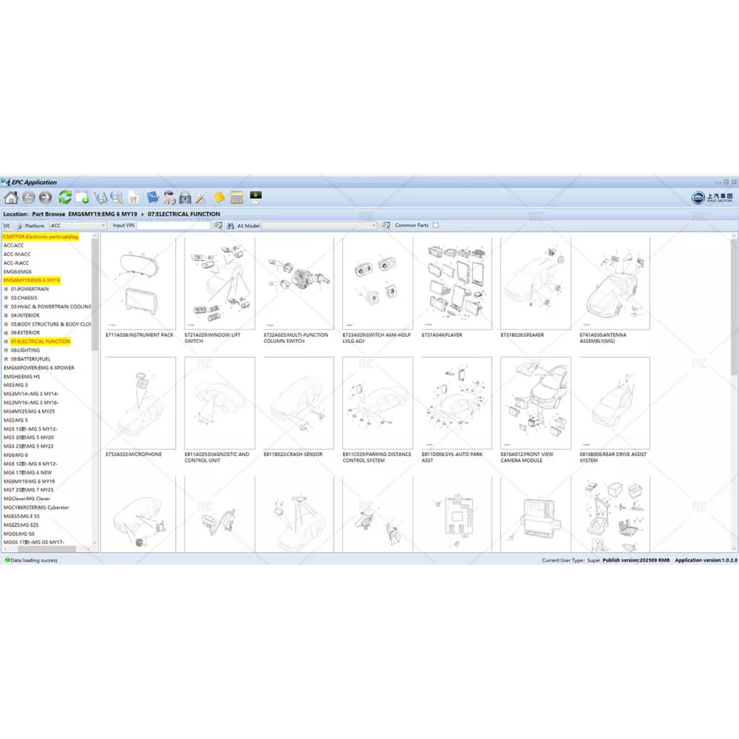The height and width of the screenshot is (739, 739).
Task: Open the Platform dropdown showing ACC
Action: click(78, 225)
